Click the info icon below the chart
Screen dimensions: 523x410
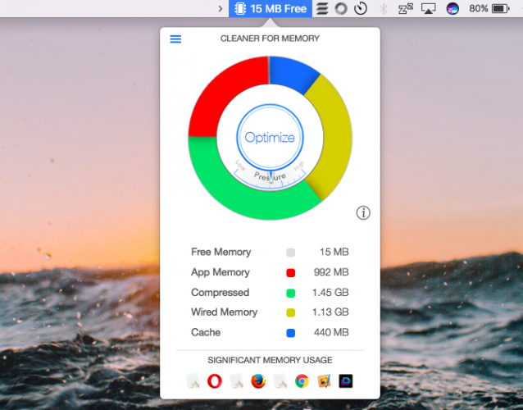363,212
